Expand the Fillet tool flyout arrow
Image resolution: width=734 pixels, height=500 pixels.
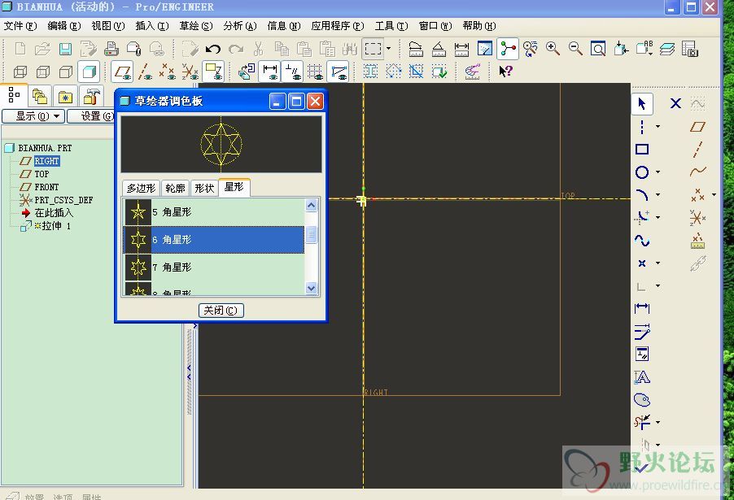click(x=658, y=218)
